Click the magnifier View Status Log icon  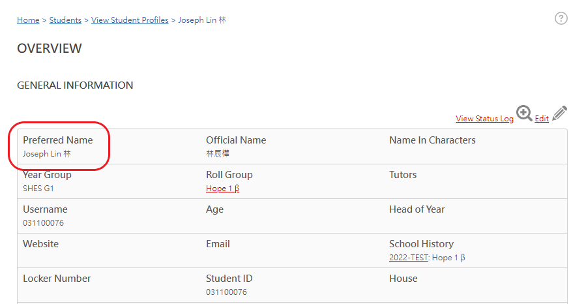click(x=524, y=113)
